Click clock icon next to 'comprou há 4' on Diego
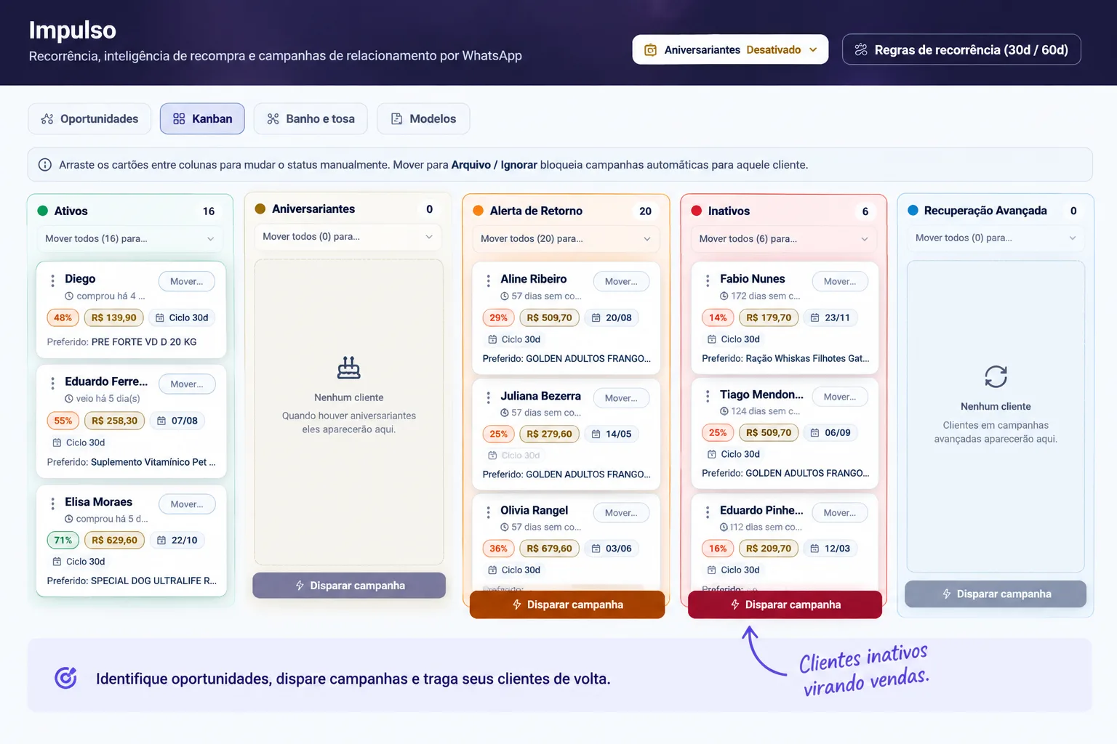This screenshot has height=744, width=1117. 69,296
